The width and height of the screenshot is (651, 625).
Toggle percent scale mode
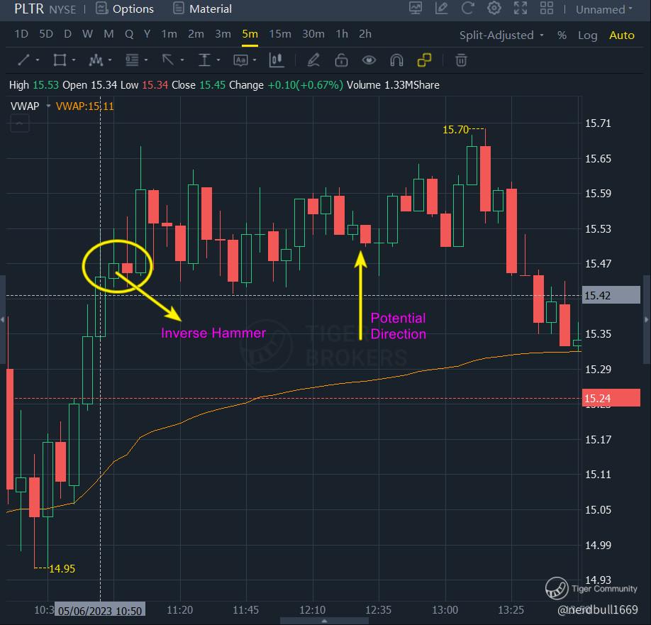(562, 35)
